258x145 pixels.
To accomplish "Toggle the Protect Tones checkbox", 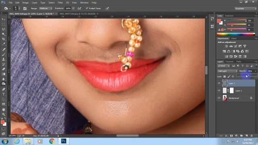I will click(x=87, y=8).
